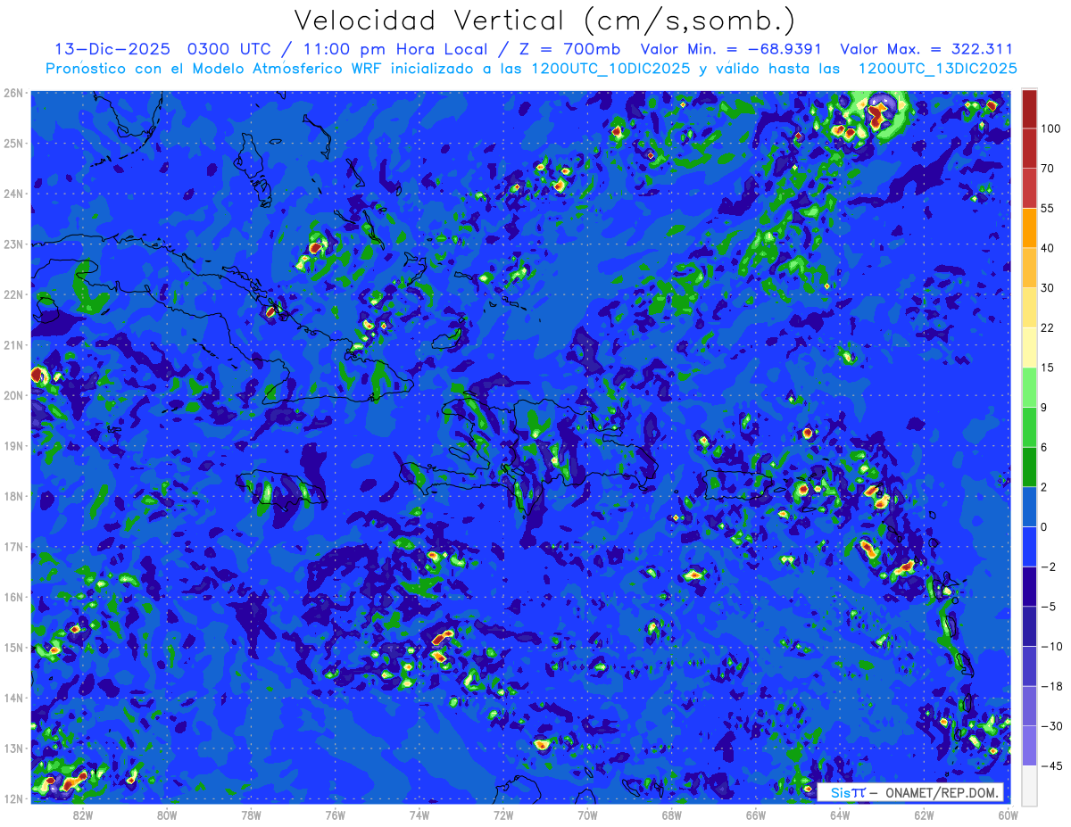Image resolution: width=1071 pixels, height=827 pixels.
Task: Click the '15N' latitude label
Action: 13,647
